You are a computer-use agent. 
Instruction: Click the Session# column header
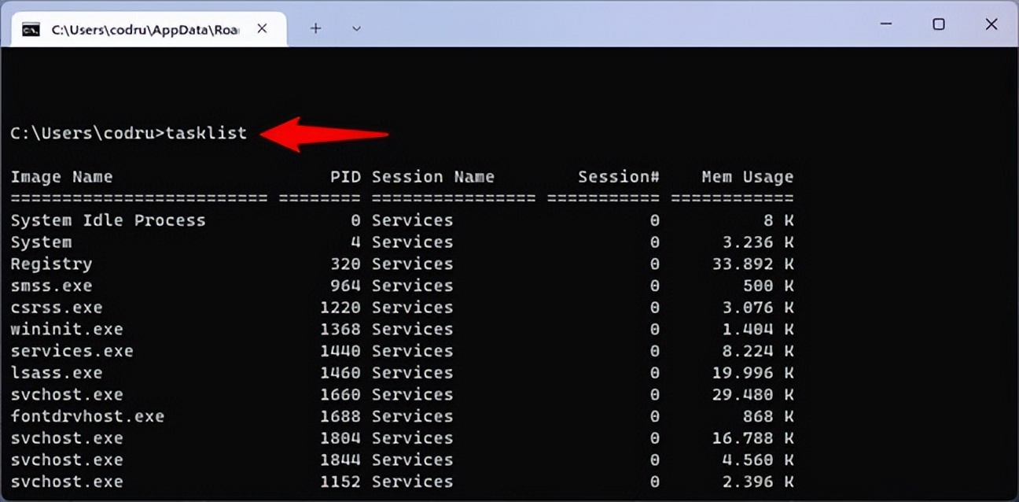(x=619, y=177)
